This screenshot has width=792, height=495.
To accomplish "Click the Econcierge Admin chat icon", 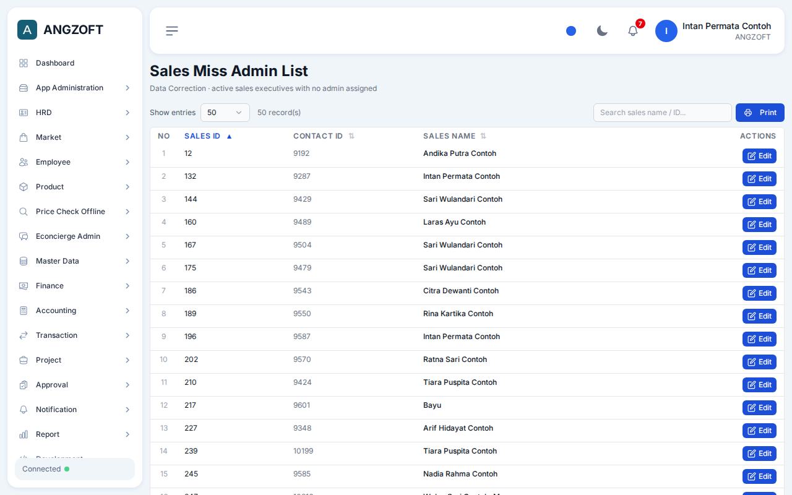I will click(x=24, y=236).
